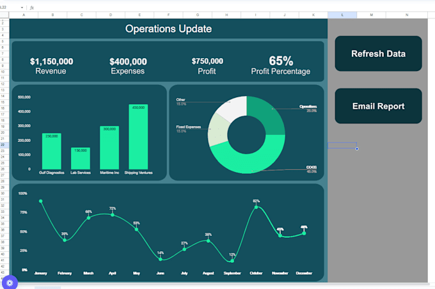Select column A header
Viewport: 435px width, 289px height.
click(24, 15)
